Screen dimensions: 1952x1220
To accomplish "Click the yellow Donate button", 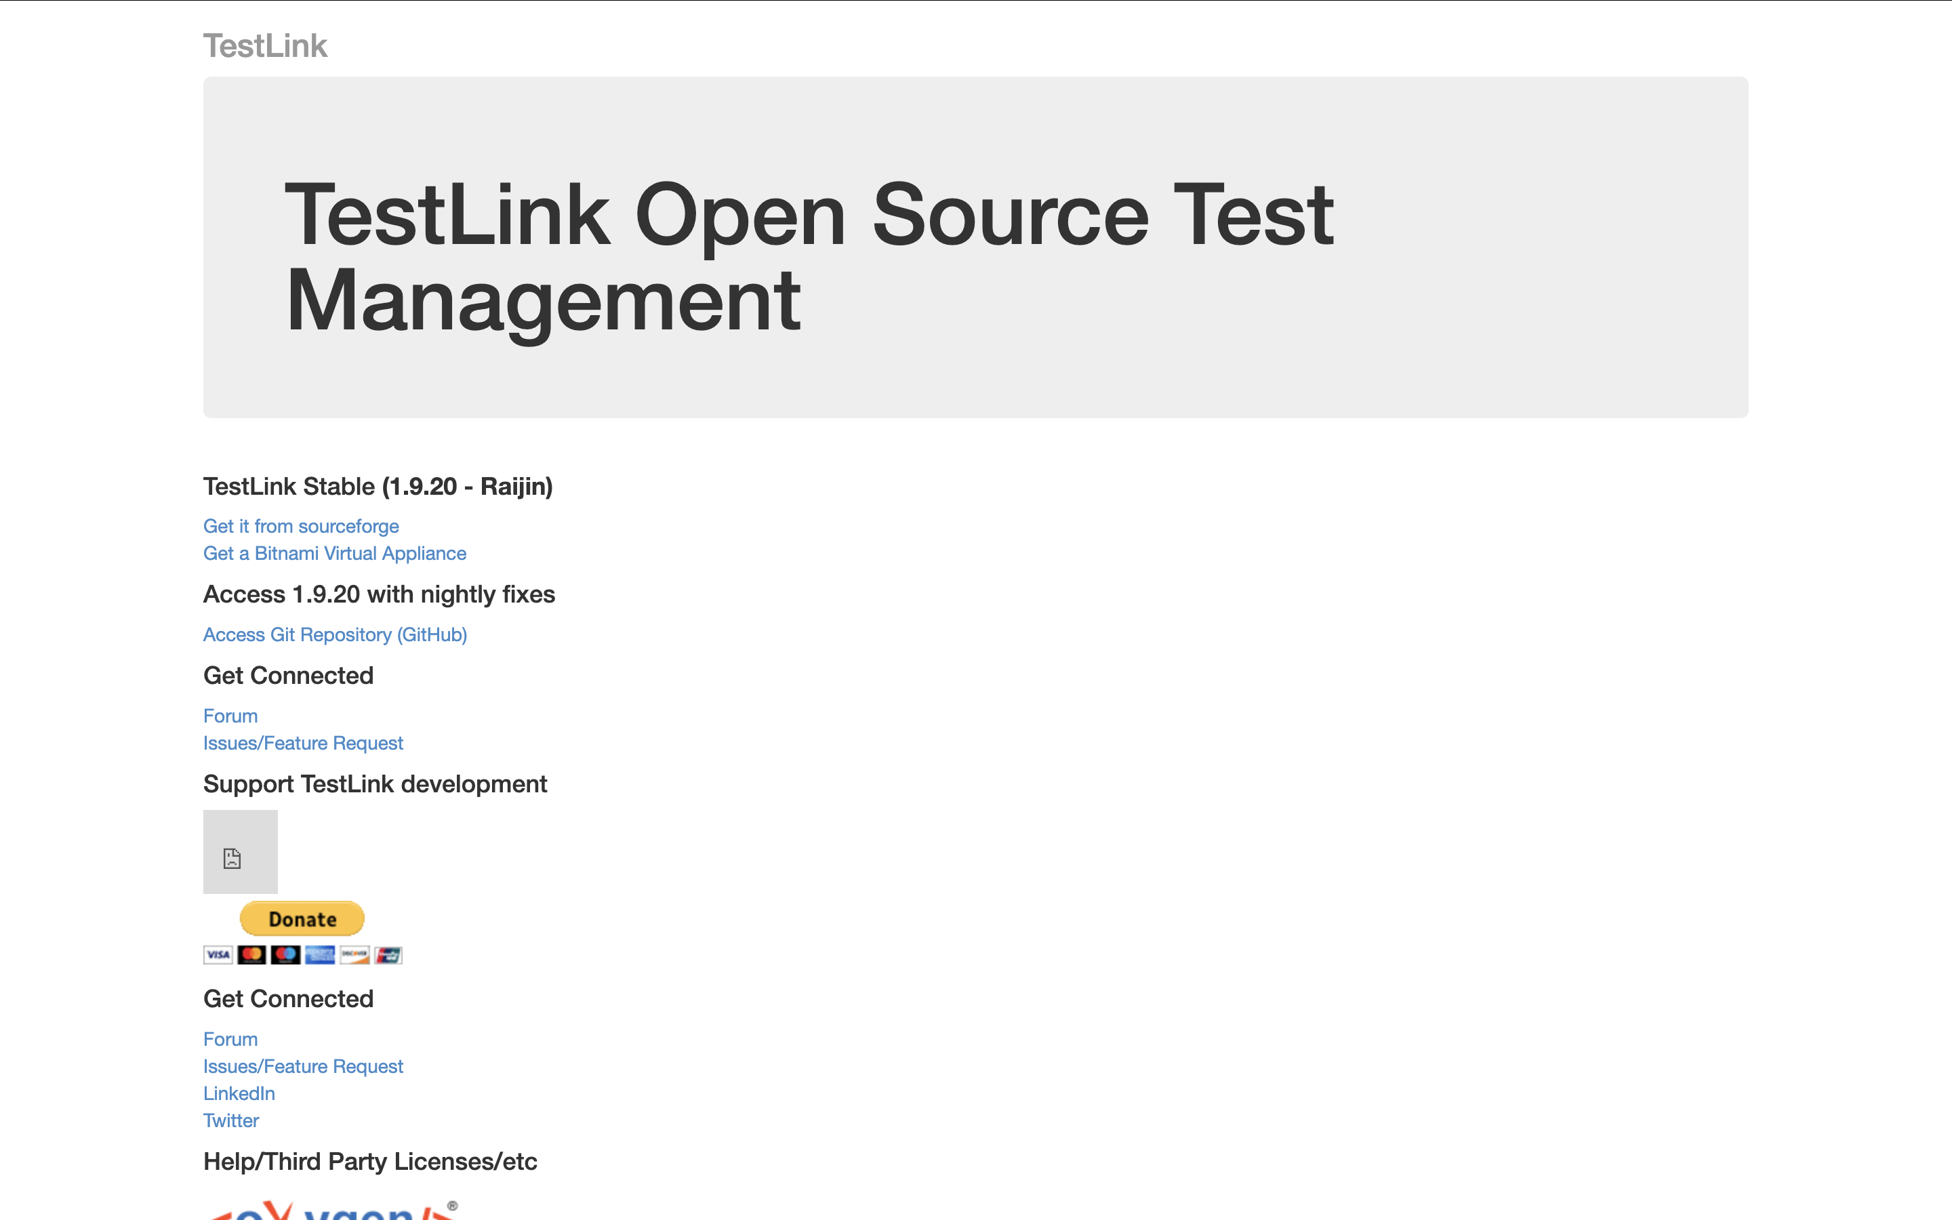I will point(302,919).
